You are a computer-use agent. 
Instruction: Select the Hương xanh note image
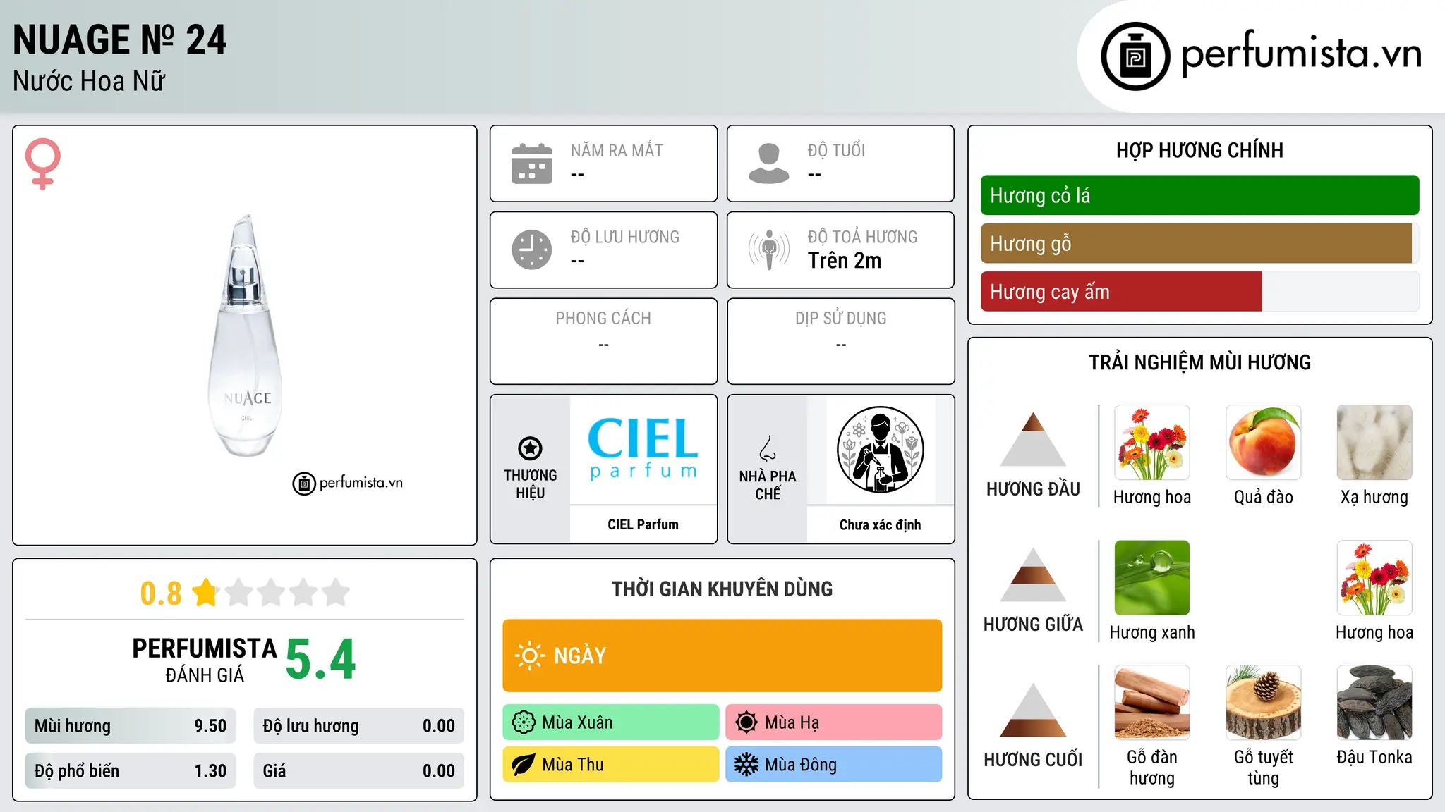pyautogui.click(x=1152, y=578)
